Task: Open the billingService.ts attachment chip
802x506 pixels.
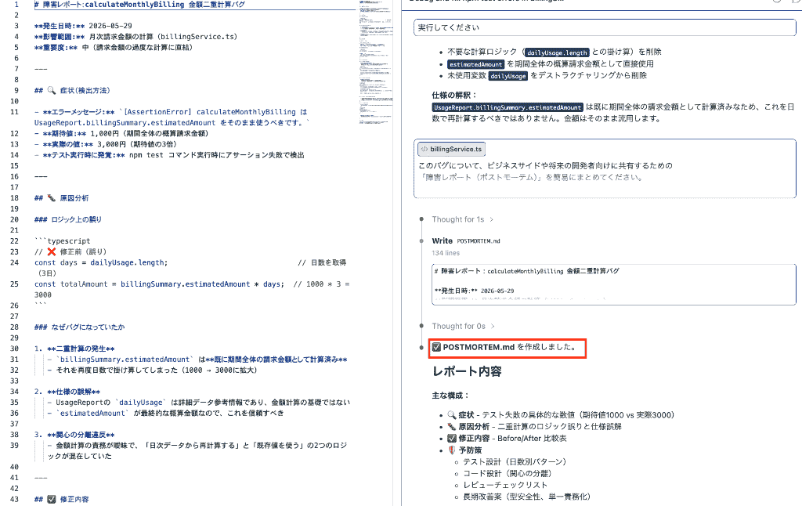Action: tap(452, 150)
